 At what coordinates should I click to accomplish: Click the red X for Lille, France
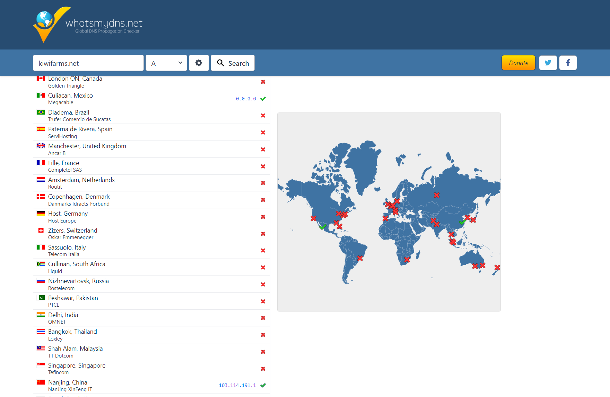263,166
